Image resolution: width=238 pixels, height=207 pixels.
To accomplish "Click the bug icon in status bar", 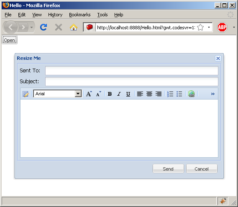I will pyautogui.click(x=223, y=201).
